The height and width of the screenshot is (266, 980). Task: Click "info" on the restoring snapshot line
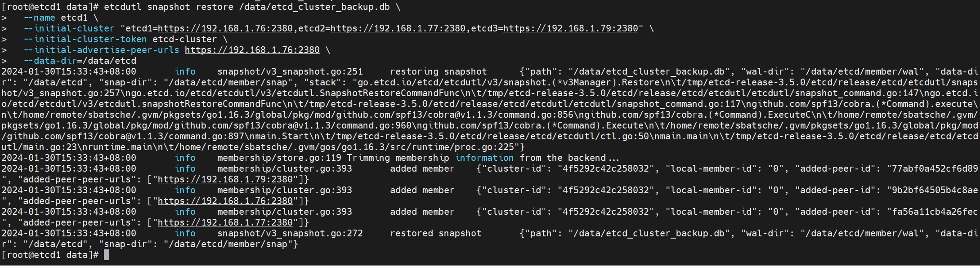click(185, 71)
